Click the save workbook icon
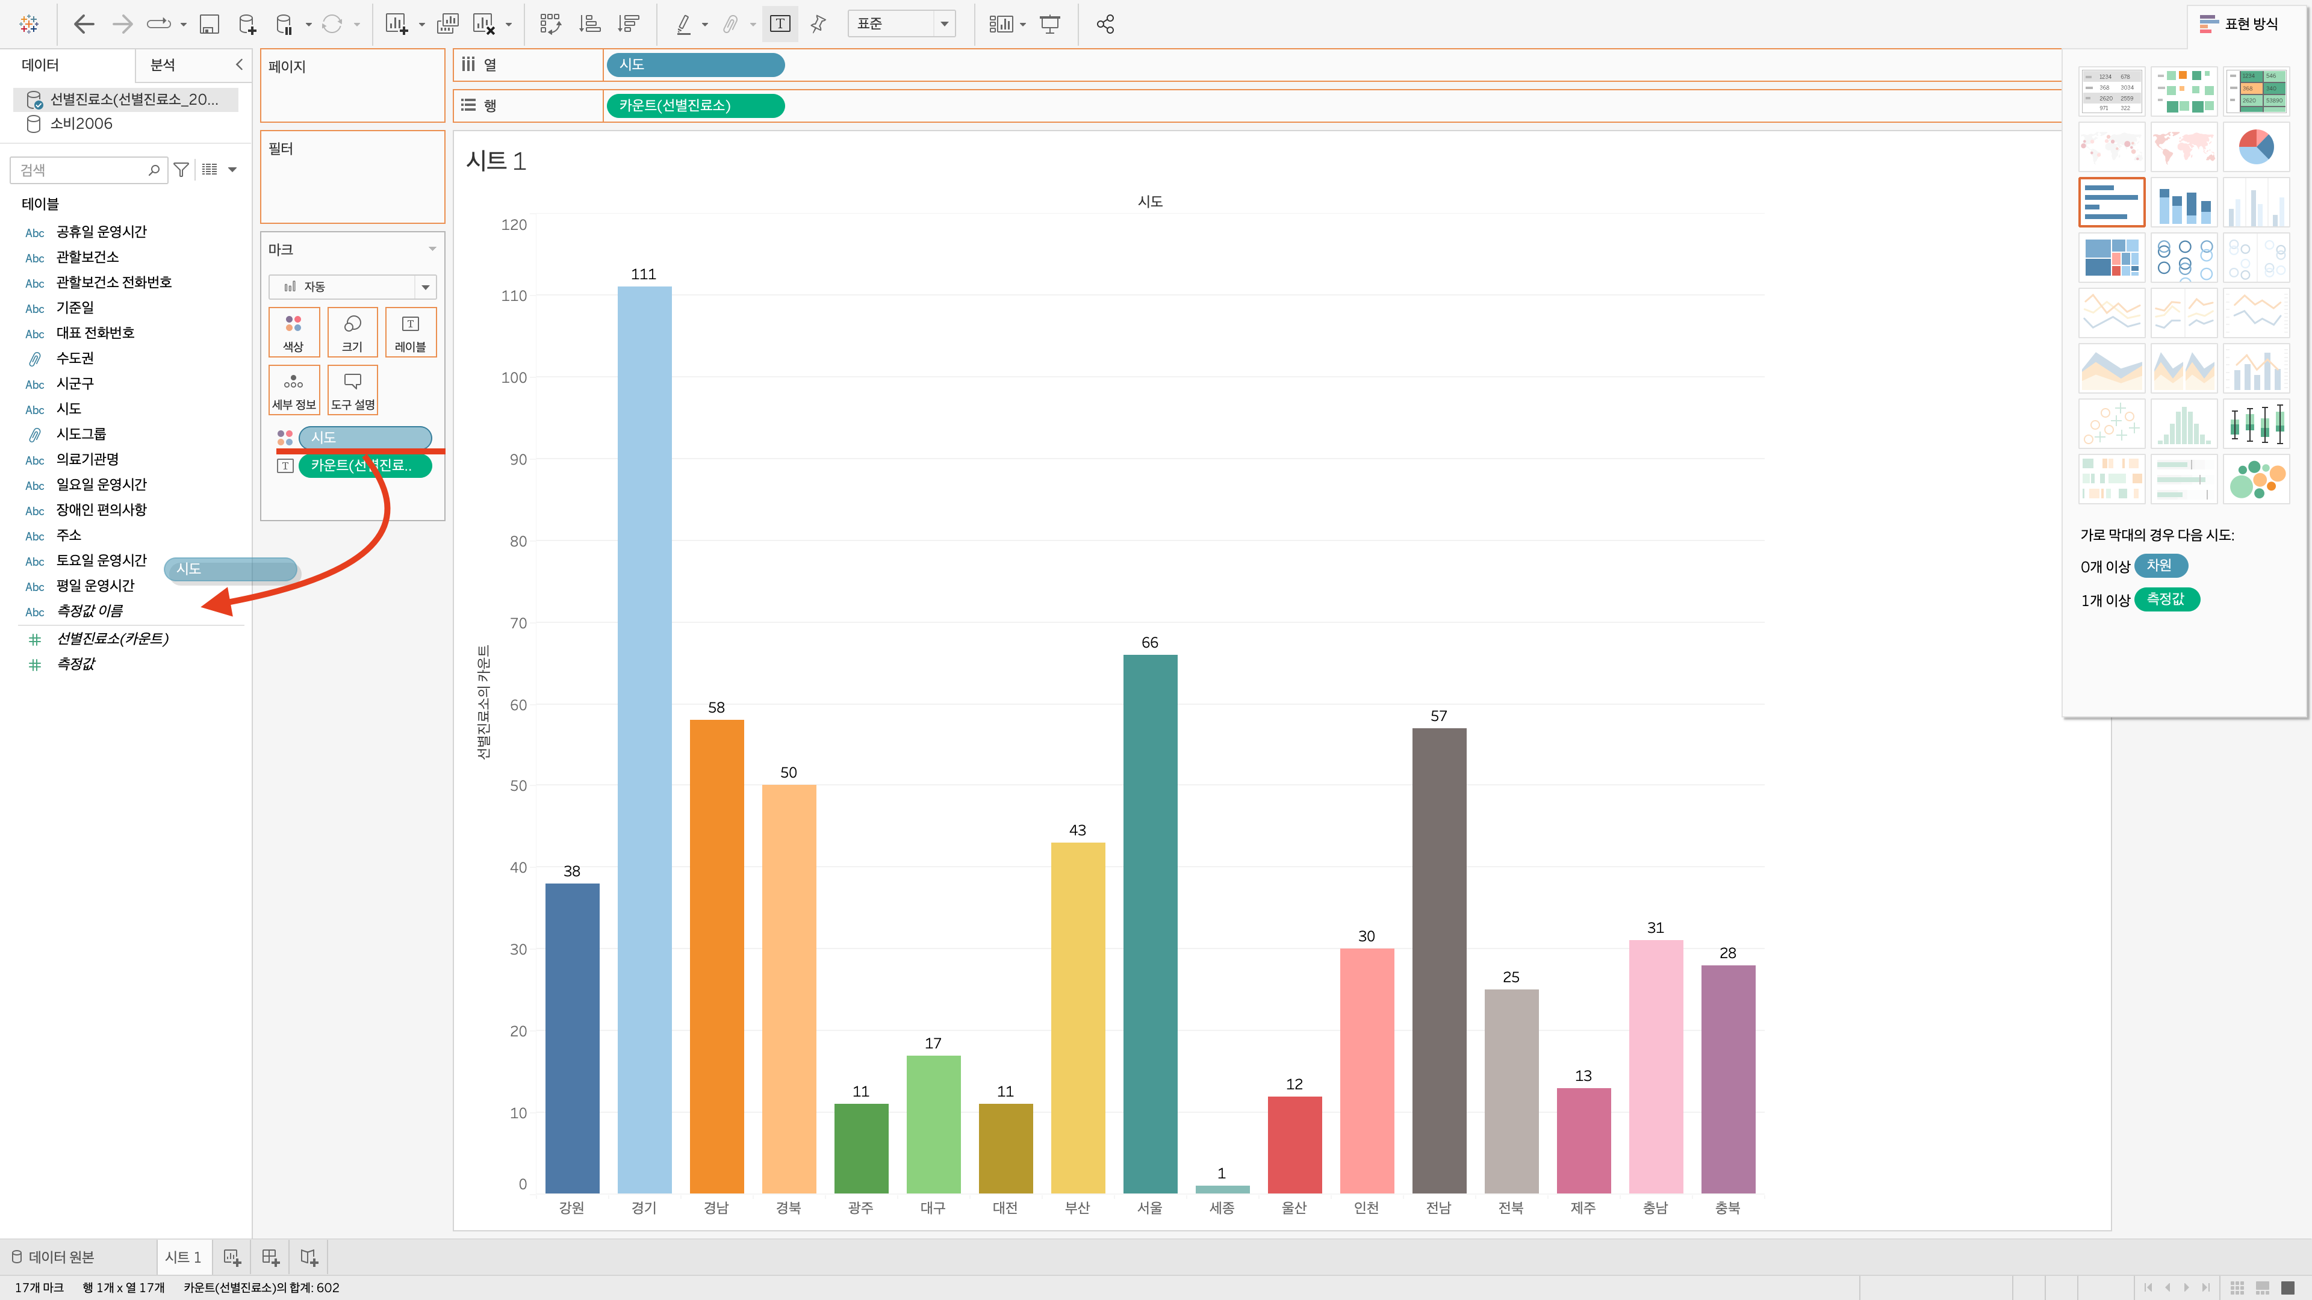 click(x=209, y=24)
